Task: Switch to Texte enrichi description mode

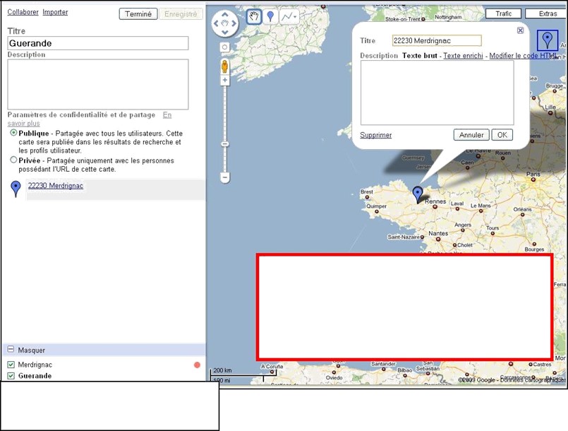Action: click(464, 56)
